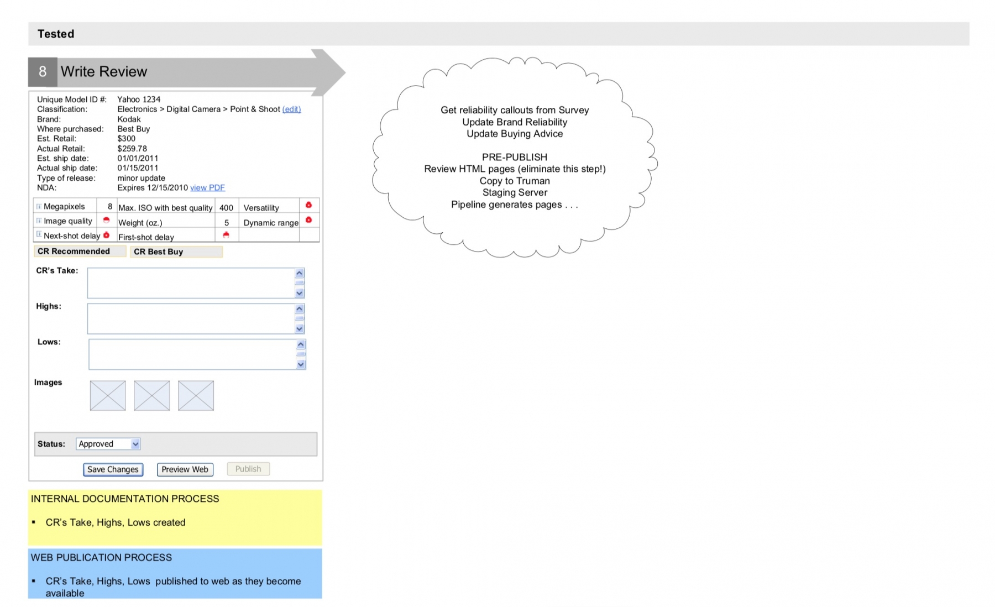The width and height of the screenshot is (995, 607).
Task: Click the '01/01/2011' est. ship date
Action: 138,158
